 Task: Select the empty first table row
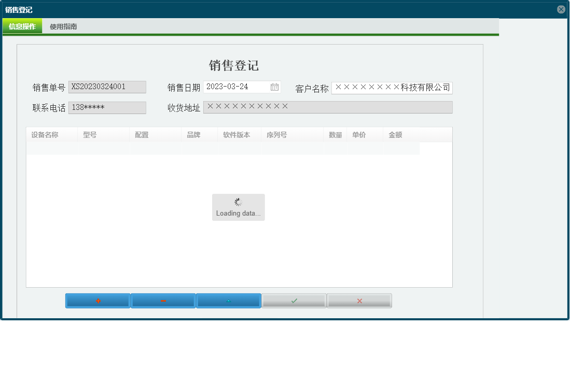coord(223,148)
